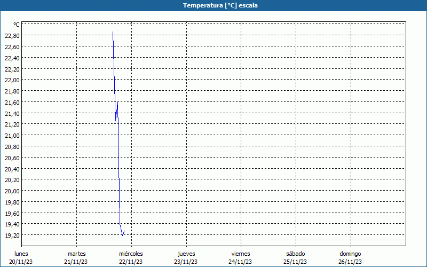Click the 25/11/23 date label

click(x=295, y=262)
